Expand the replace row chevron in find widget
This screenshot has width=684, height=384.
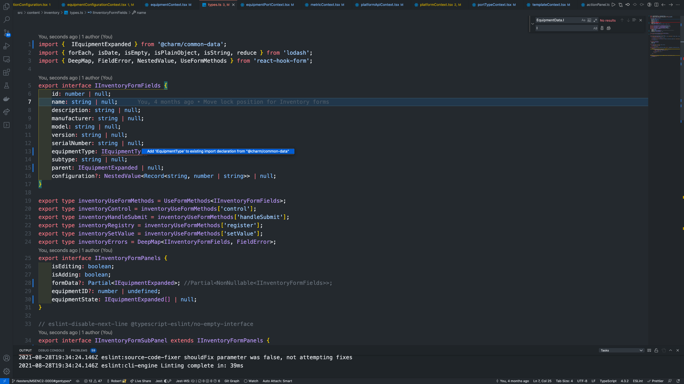(x=533, y=23)
